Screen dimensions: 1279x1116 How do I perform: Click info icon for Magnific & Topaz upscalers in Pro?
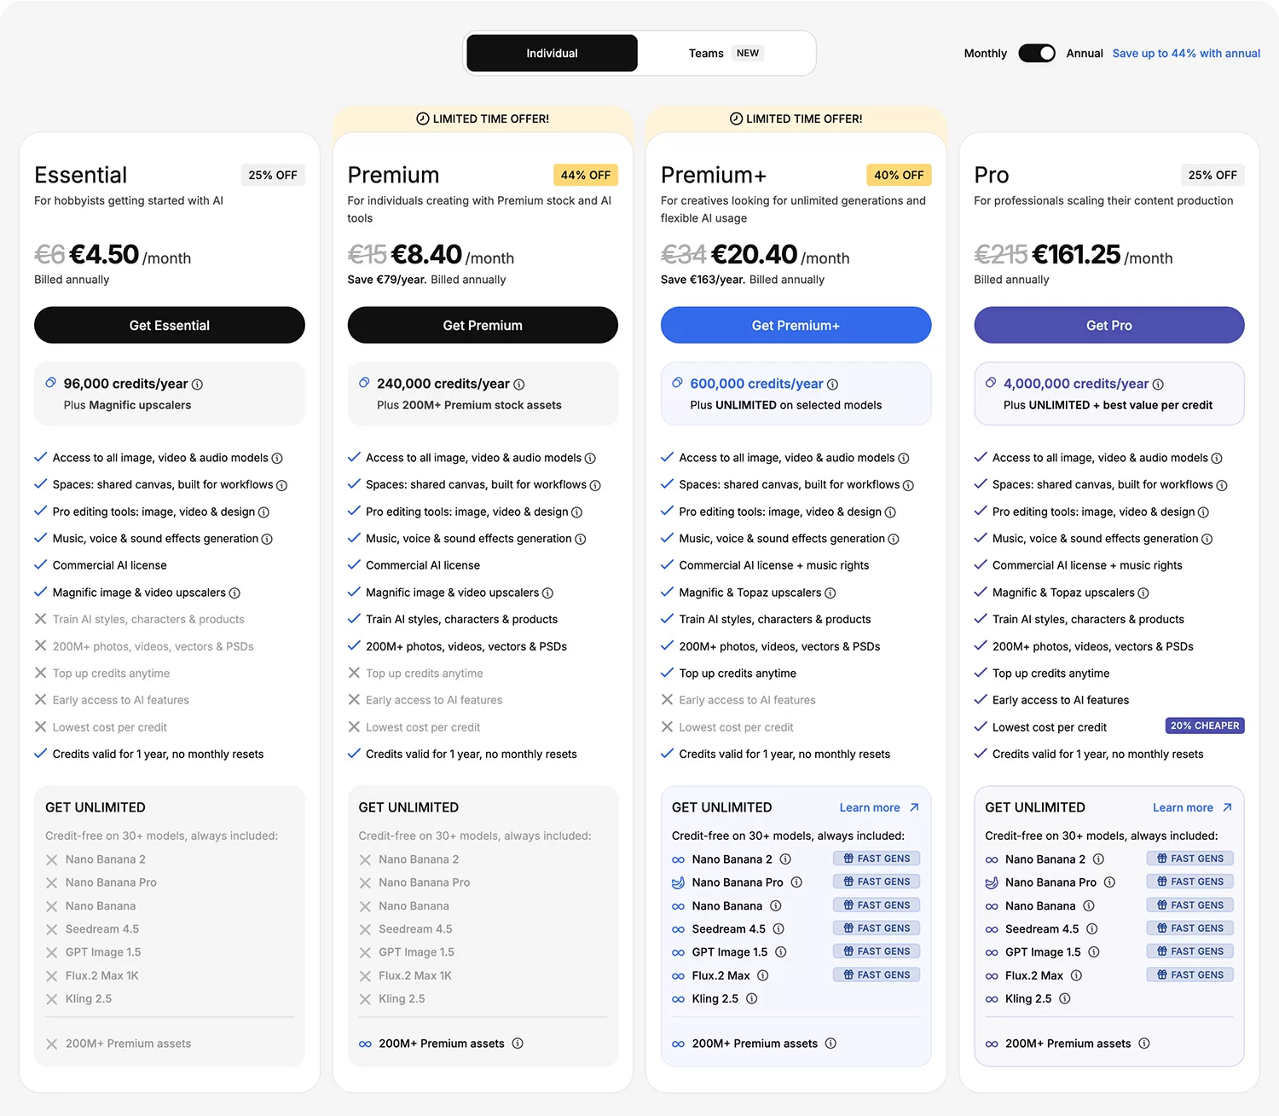pos(1143,593)
